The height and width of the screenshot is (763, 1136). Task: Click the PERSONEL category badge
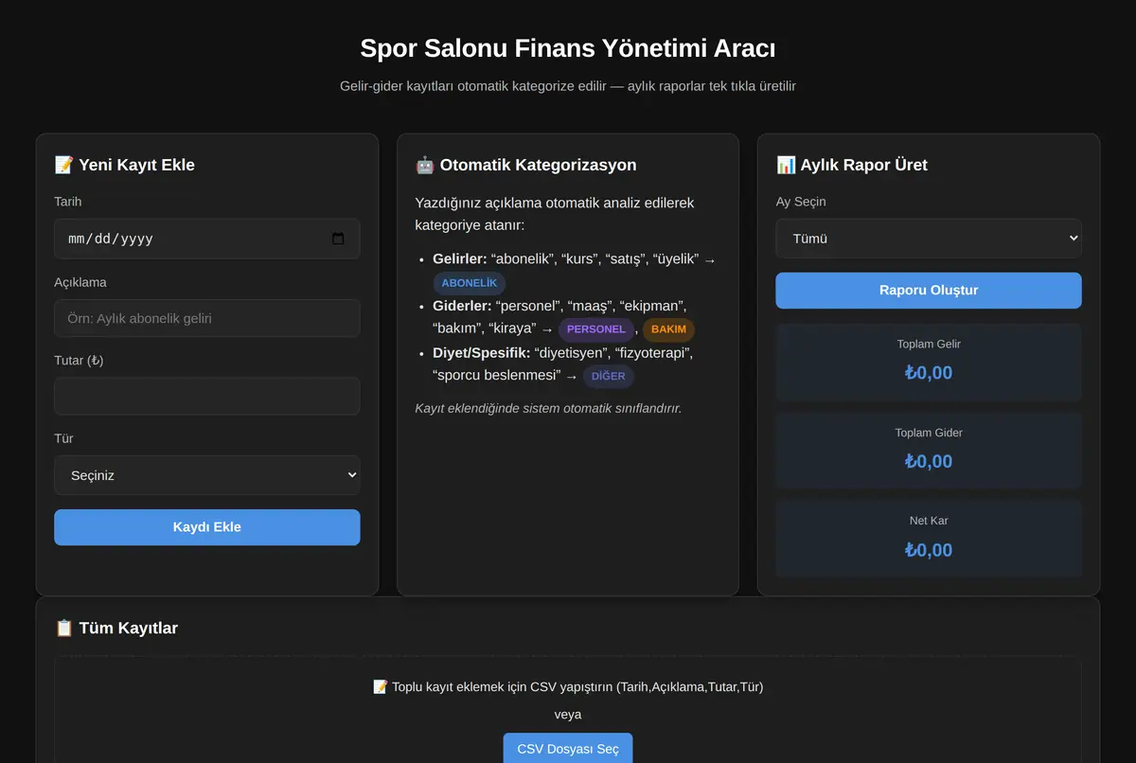point(596,329)
